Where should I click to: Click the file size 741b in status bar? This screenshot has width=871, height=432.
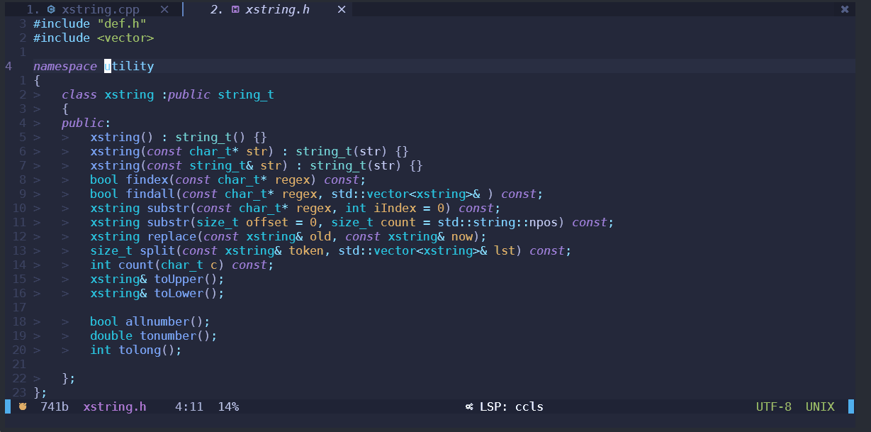pyautogui.click(x=55, y=406)
